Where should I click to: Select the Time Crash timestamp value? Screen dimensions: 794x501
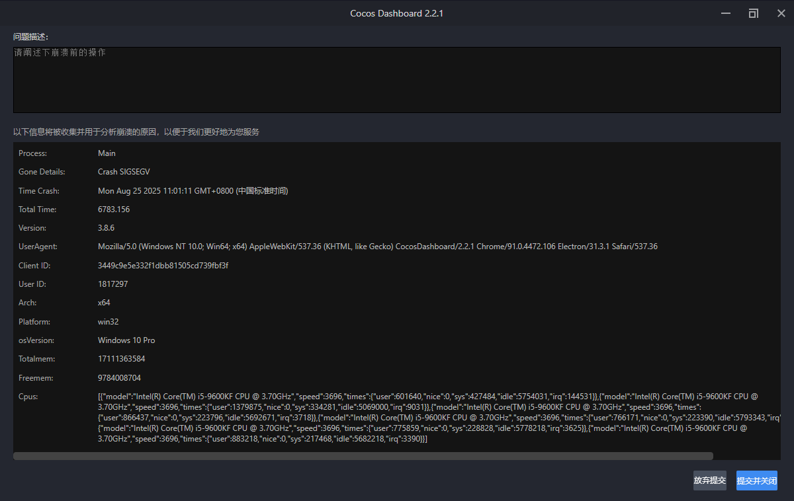point(193,190)
